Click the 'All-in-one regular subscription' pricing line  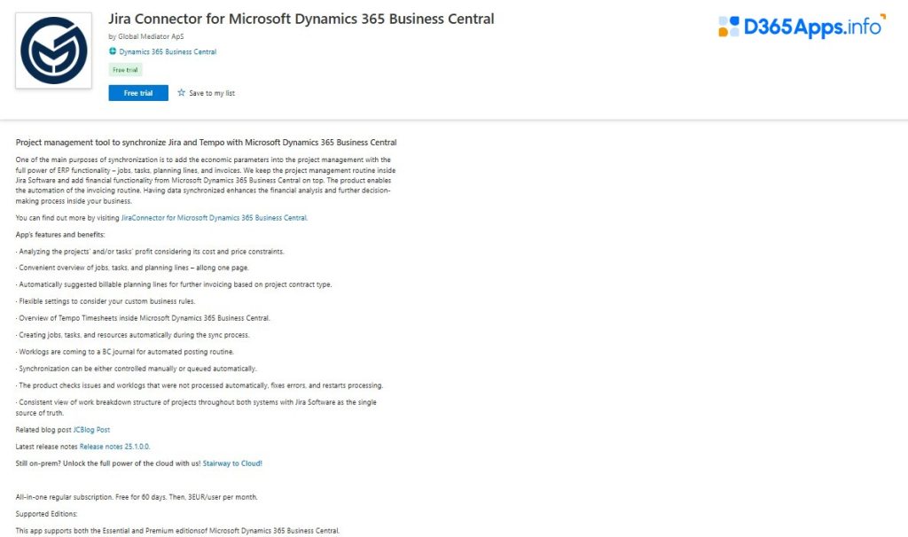point(137,497)
